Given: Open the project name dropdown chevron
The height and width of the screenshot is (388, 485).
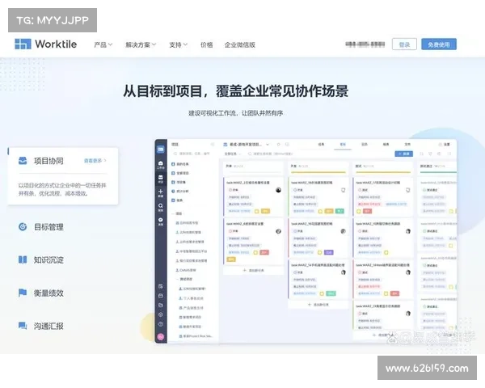Looking at the screenshot, I should 268,145.
